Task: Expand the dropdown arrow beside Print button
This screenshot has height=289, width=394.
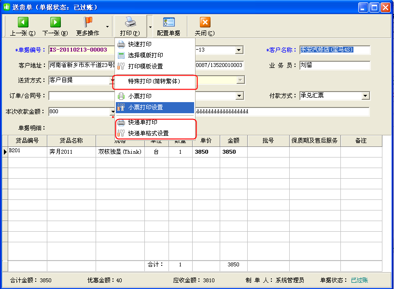Action: coord(150,26)
